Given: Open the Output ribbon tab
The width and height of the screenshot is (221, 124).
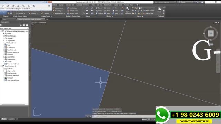Looking at the screenshot, I should tap(55, 5).
